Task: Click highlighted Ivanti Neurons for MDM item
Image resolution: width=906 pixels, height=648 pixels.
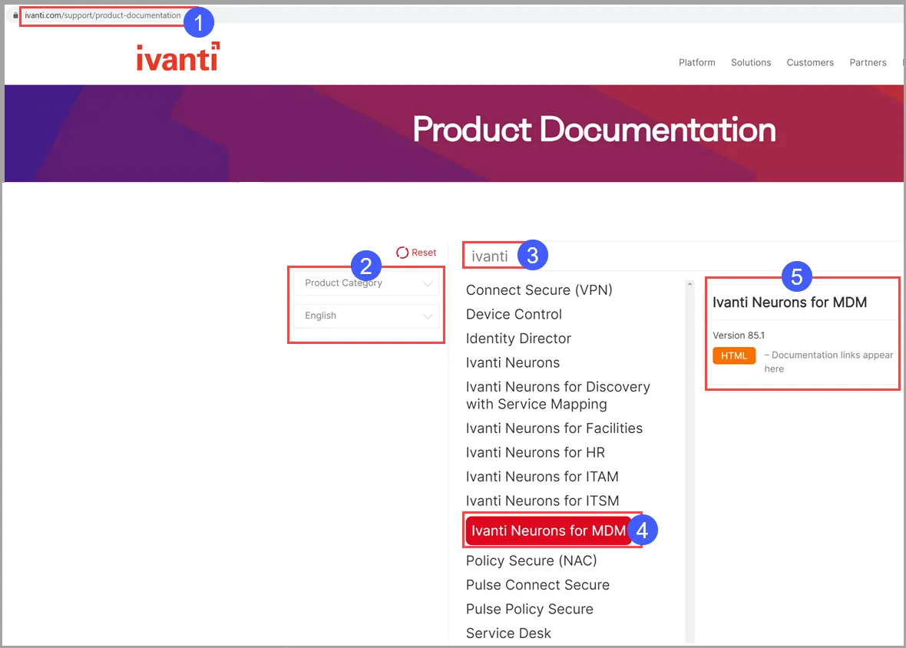Action: point(548,531)
